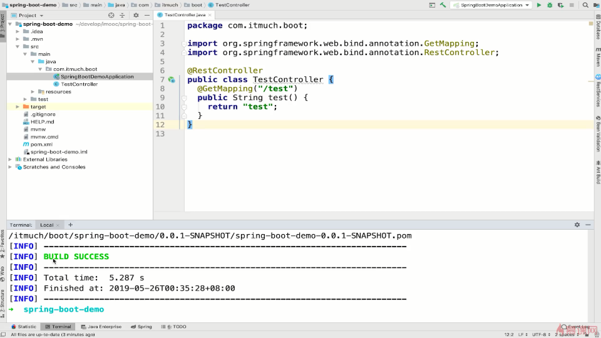Change file encoding UTF-8 in status bar

pos(541,334)
